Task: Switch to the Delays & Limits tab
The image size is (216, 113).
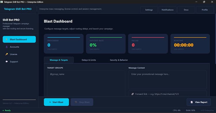Action: [89, 60]
